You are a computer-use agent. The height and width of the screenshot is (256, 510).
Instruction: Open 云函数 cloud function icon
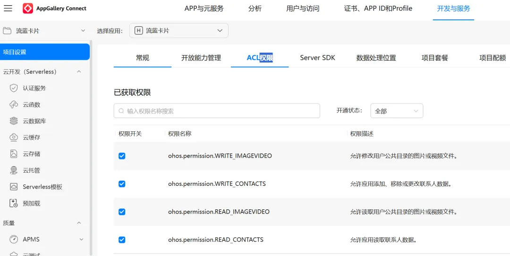click(14, 104)
